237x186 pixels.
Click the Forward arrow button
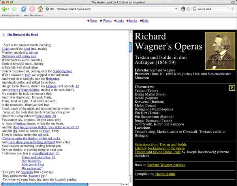(14, 9)
